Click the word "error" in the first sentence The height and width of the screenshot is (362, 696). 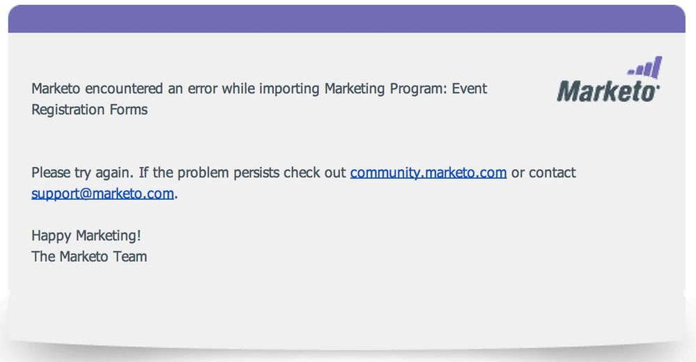203,88
